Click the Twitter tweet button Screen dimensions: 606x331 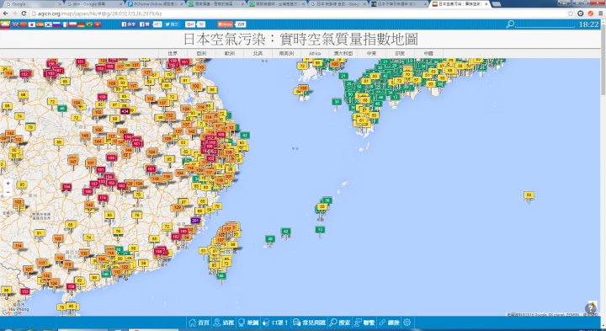[172, 24]
